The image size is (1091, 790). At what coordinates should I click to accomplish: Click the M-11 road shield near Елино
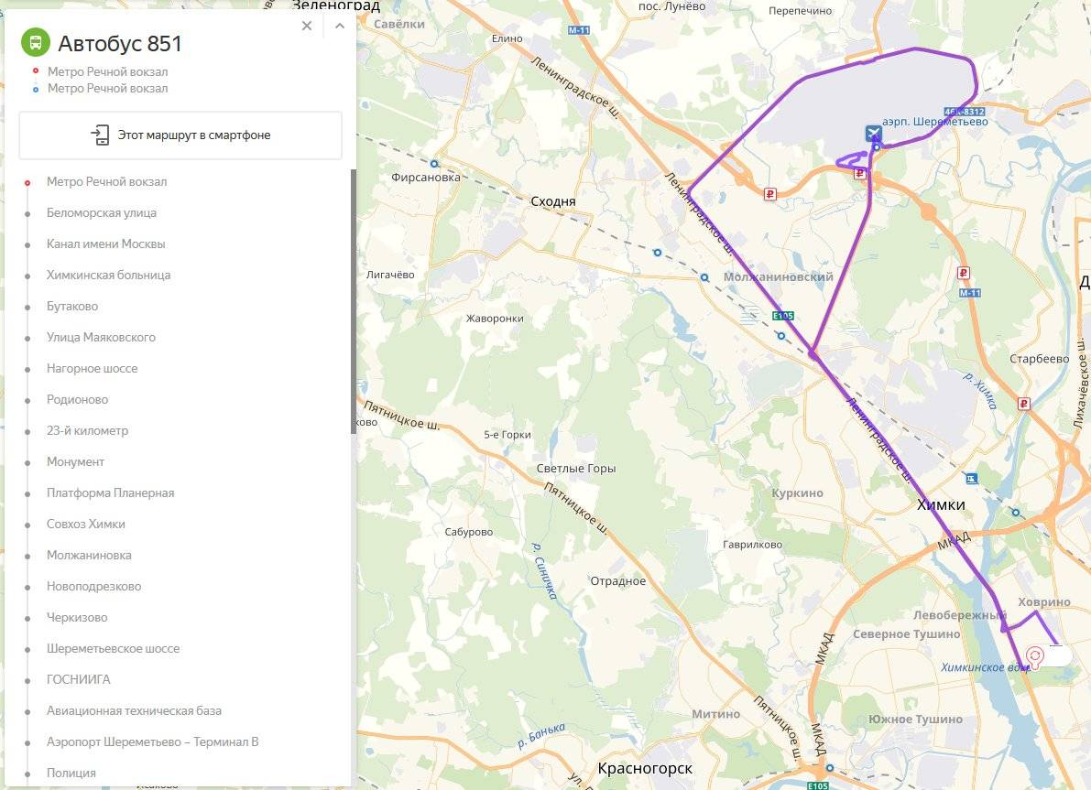pyautogui.click(x=579, y=30)
